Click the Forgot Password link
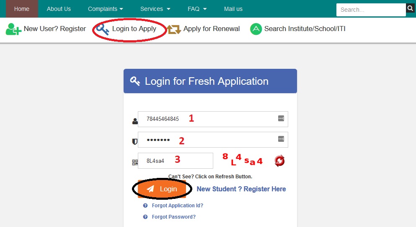 point(173,217)
